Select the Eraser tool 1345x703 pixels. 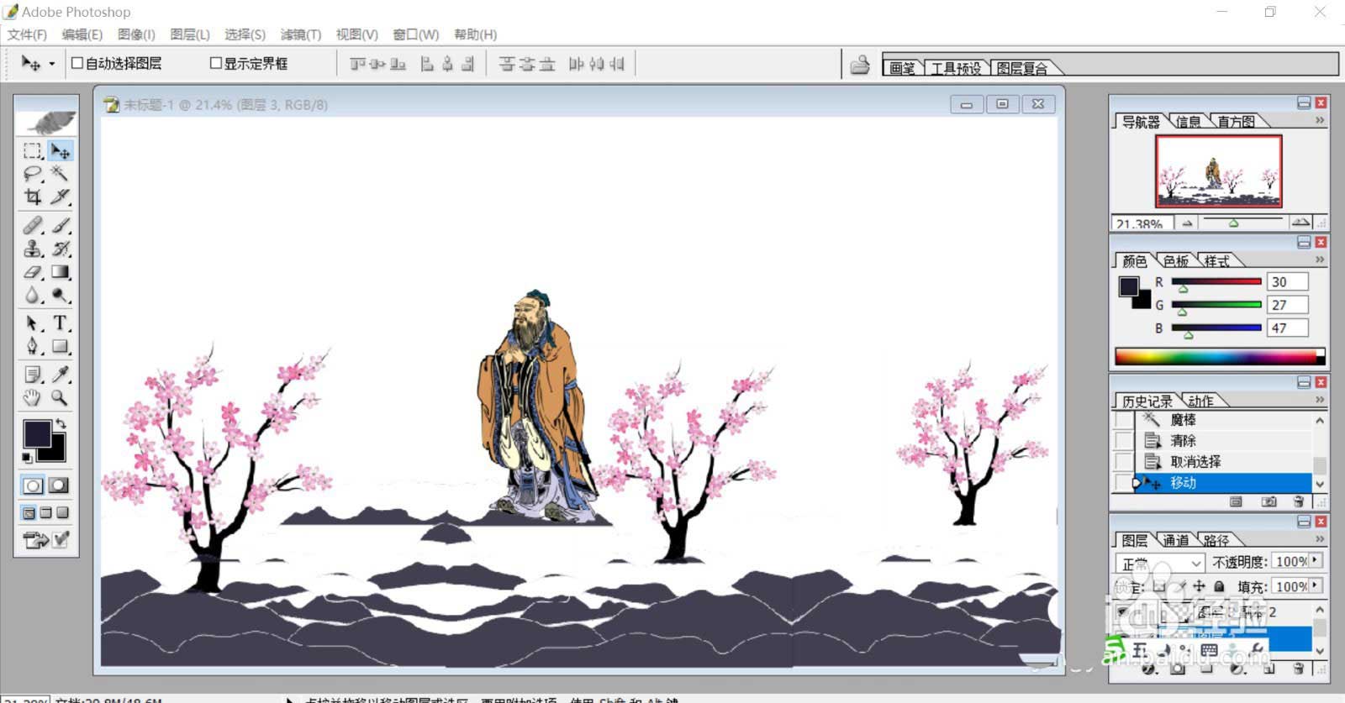(33, 272)
